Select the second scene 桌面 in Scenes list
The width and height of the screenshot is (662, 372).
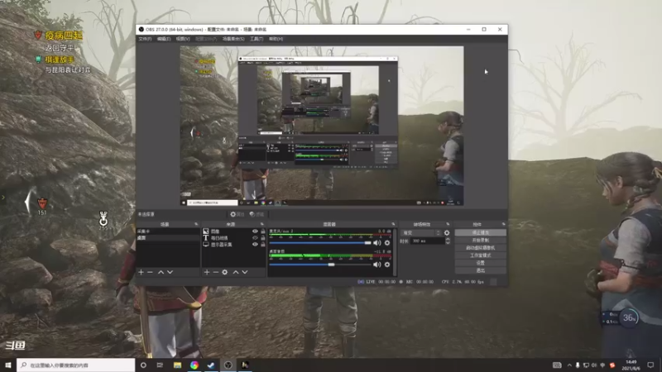(168, 238)
